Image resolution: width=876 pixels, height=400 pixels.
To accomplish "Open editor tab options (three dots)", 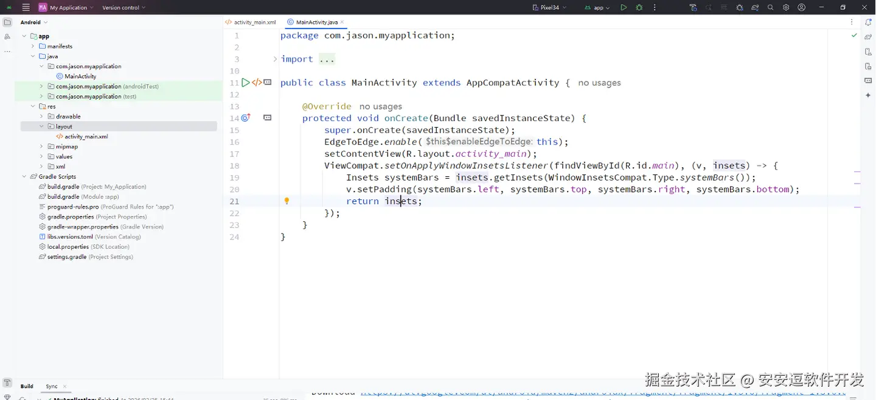I will 852,22.
